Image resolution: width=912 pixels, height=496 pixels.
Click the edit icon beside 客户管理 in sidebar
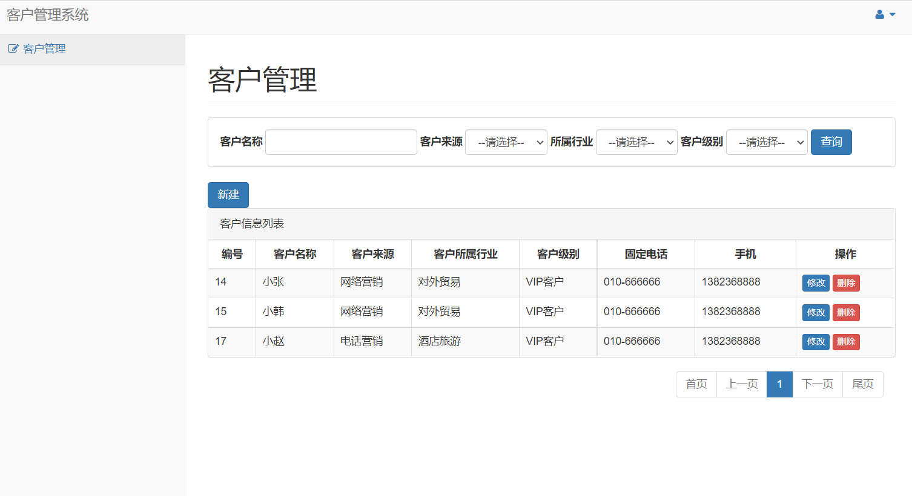13,49
